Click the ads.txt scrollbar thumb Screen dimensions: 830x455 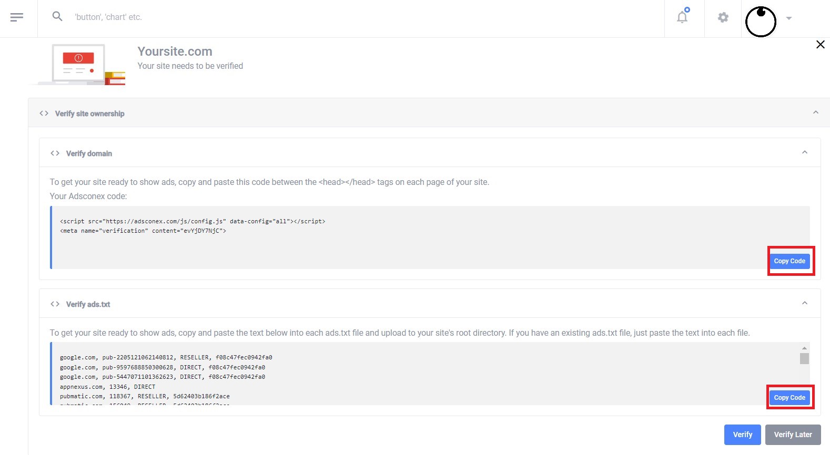point(804,358)
